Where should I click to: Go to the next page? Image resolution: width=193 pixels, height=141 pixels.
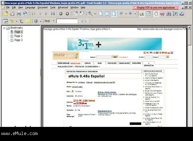[x=46, y=14]
